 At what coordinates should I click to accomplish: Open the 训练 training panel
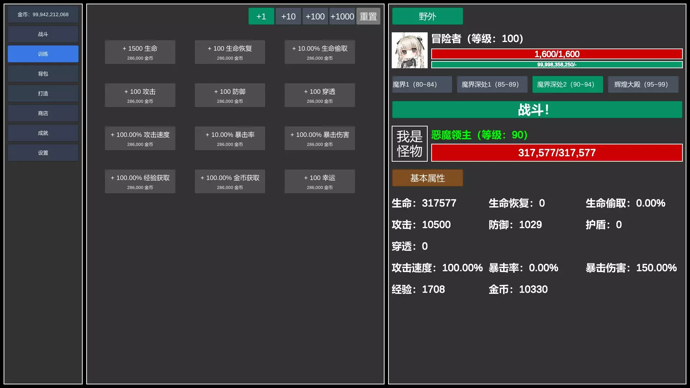(x=43, y=54)
